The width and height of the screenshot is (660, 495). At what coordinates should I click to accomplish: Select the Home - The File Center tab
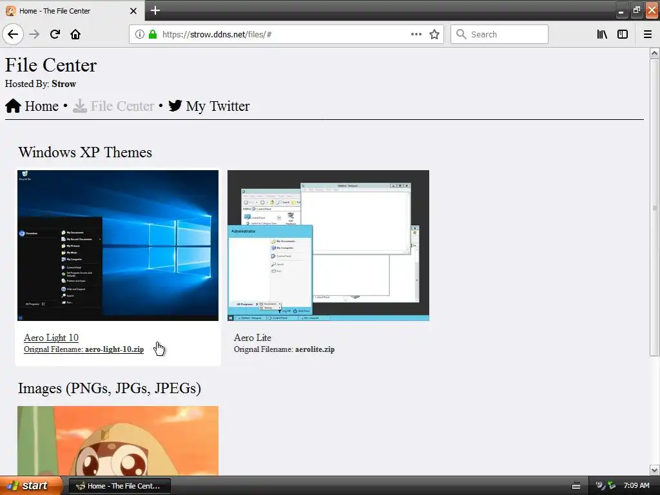(x=72, y=11)
